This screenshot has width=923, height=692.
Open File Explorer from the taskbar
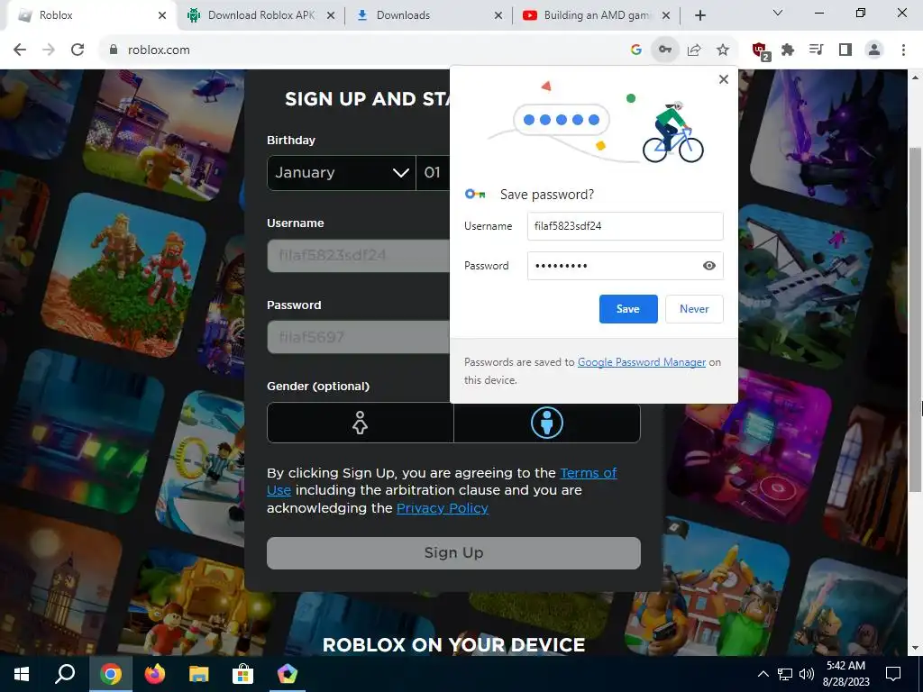[199, 674]
